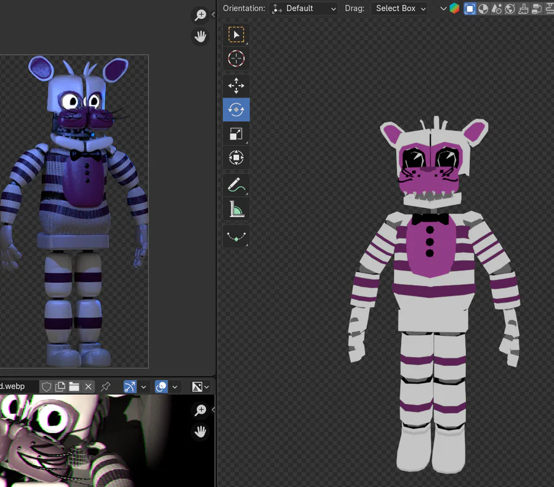The image size is (554, 487).
Task: Open the Orientation Default dropdown
Action: pyautogui.click(x=303, y=9)
